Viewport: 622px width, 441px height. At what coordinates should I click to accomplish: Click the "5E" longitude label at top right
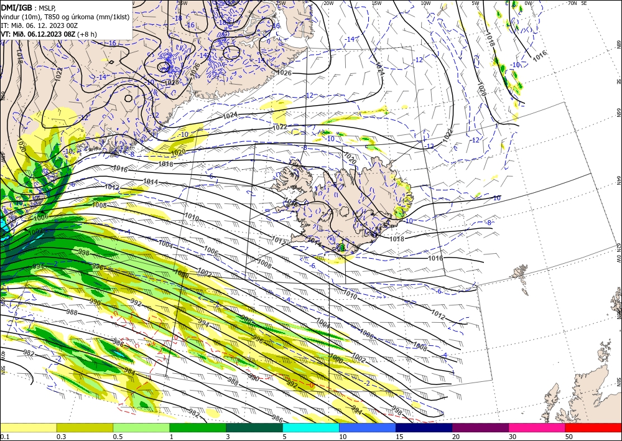click(x=584, y=2)
